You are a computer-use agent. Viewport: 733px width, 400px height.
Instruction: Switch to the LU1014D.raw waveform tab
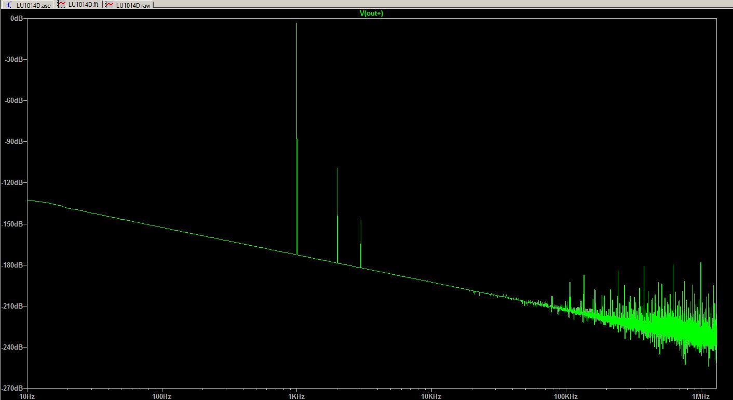128,4
